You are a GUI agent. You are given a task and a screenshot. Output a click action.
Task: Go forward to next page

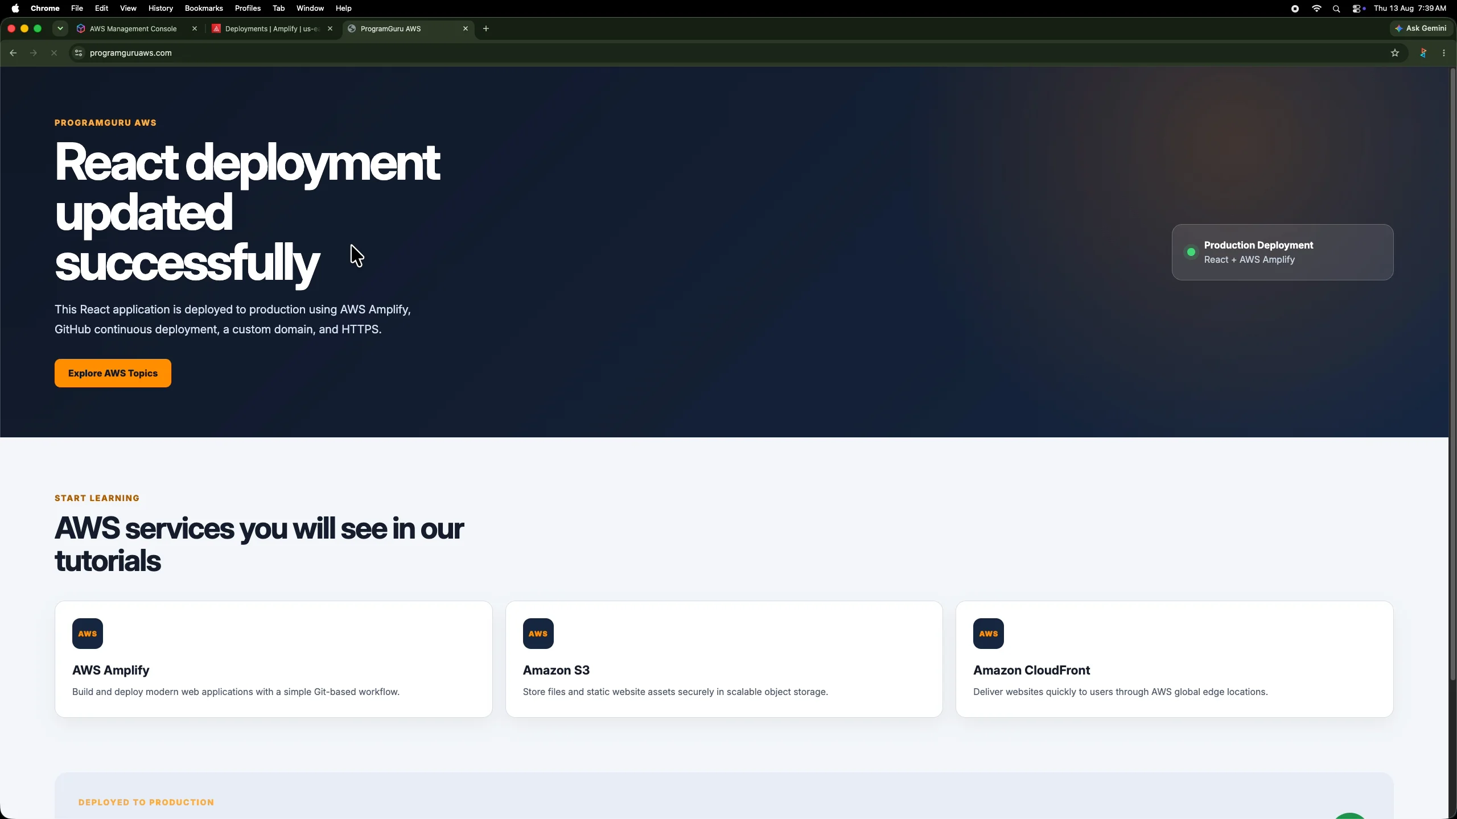pyautogui.click(x=34, y=53)
